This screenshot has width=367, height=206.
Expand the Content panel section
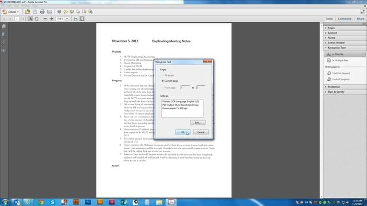[x=345, y=33]
